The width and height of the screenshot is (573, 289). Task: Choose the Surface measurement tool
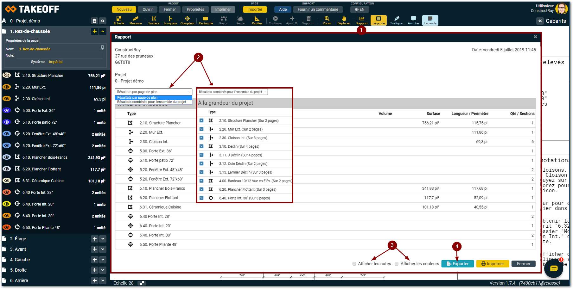[154, 20]
